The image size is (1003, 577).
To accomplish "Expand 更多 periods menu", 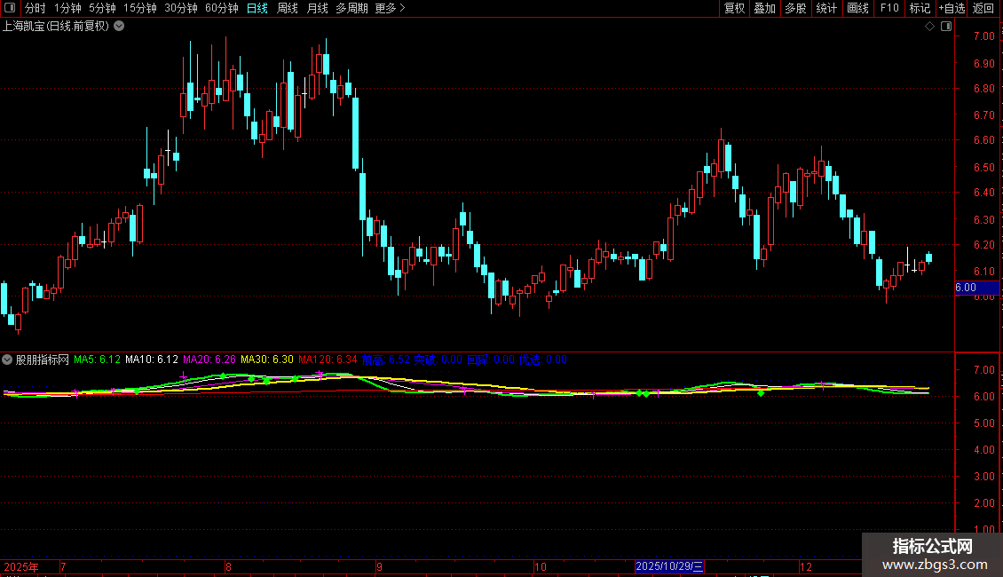I will [x=390, y=8].
